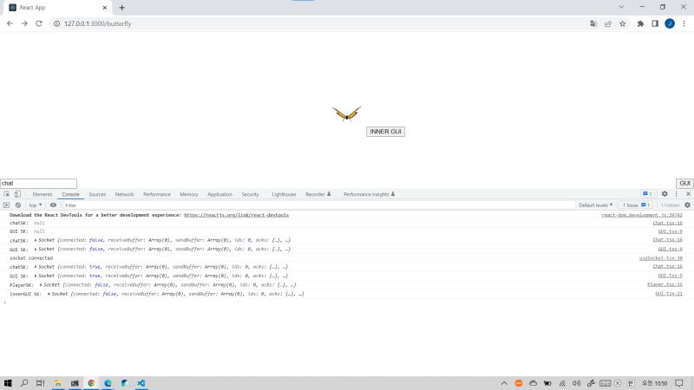Screen dimensions: 694x390
Task: Expand first chatSK Socket with connected false
Action: click(36, 240)
